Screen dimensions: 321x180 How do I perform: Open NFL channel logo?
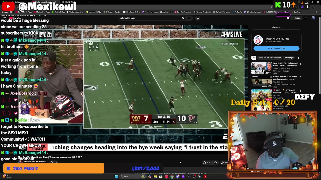pyautogui.click(x=258, y=40)
